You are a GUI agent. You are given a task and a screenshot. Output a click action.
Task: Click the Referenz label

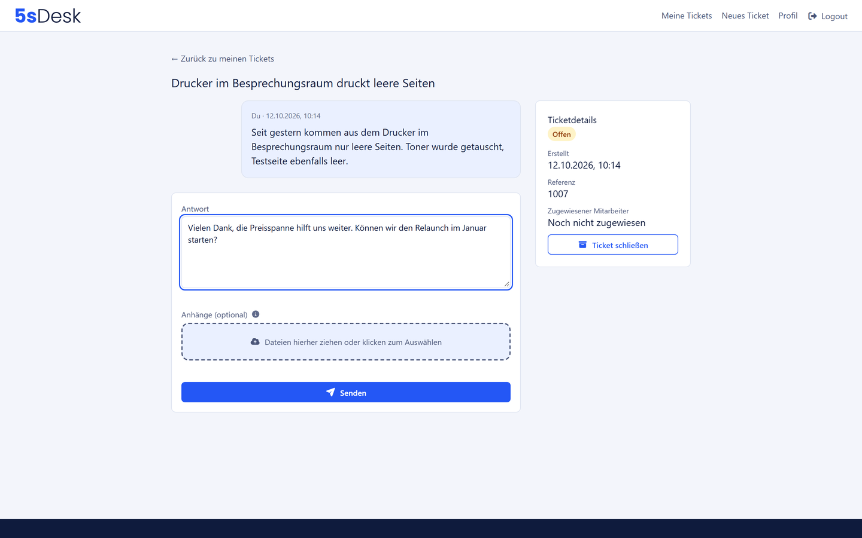click(561, 182)
